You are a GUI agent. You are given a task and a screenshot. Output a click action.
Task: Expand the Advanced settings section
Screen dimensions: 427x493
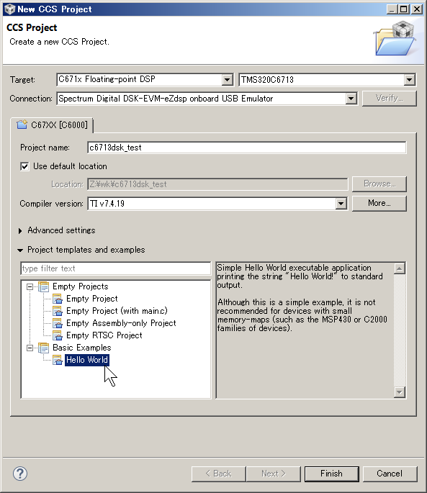click(20, 231)
